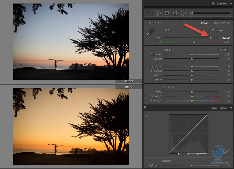The image size is (234, 169).
Task: Switch treatment to Black & White
Action: [222, 23]
